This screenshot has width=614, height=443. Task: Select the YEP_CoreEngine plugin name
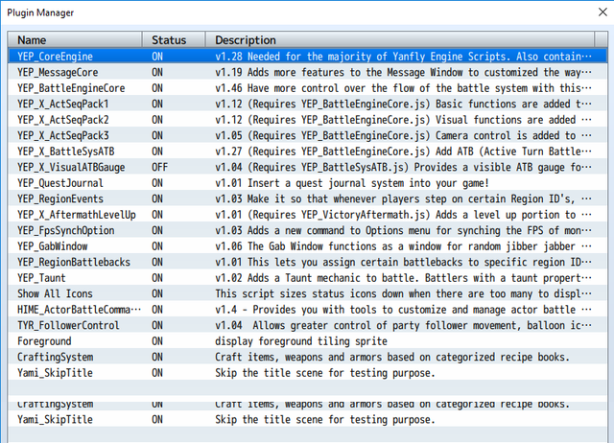pos(55,57)
